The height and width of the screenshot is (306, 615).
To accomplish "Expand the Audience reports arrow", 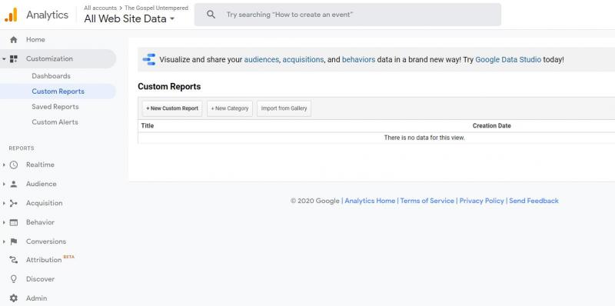I will (4, 184).
